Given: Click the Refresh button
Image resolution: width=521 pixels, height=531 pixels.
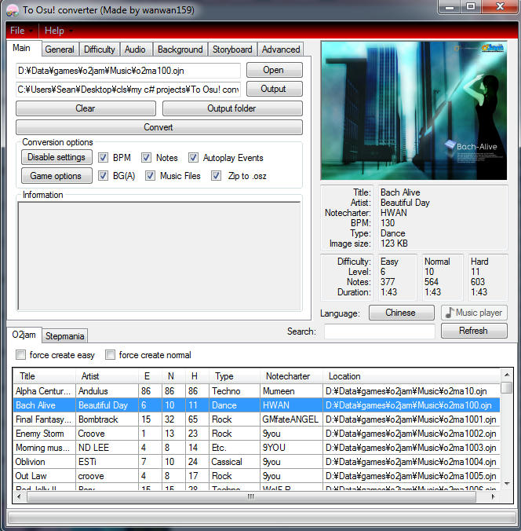Looking at the screenshot, I should click(x=474, y=331).
